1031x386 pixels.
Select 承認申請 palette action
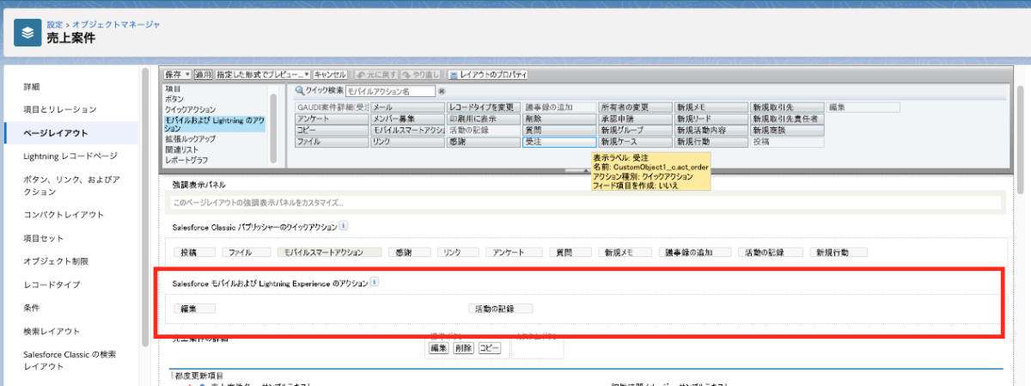(x=635, y=119)
